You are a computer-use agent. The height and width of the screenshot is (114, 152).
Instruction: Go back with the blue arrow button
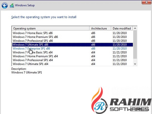5,6
